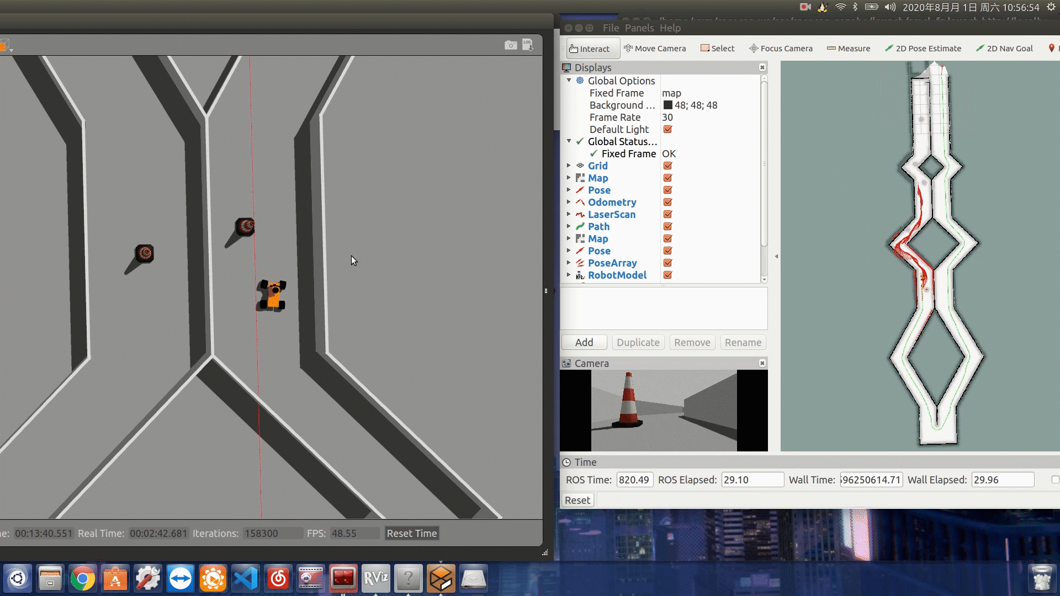Click the Add display button

coord(584,343)
